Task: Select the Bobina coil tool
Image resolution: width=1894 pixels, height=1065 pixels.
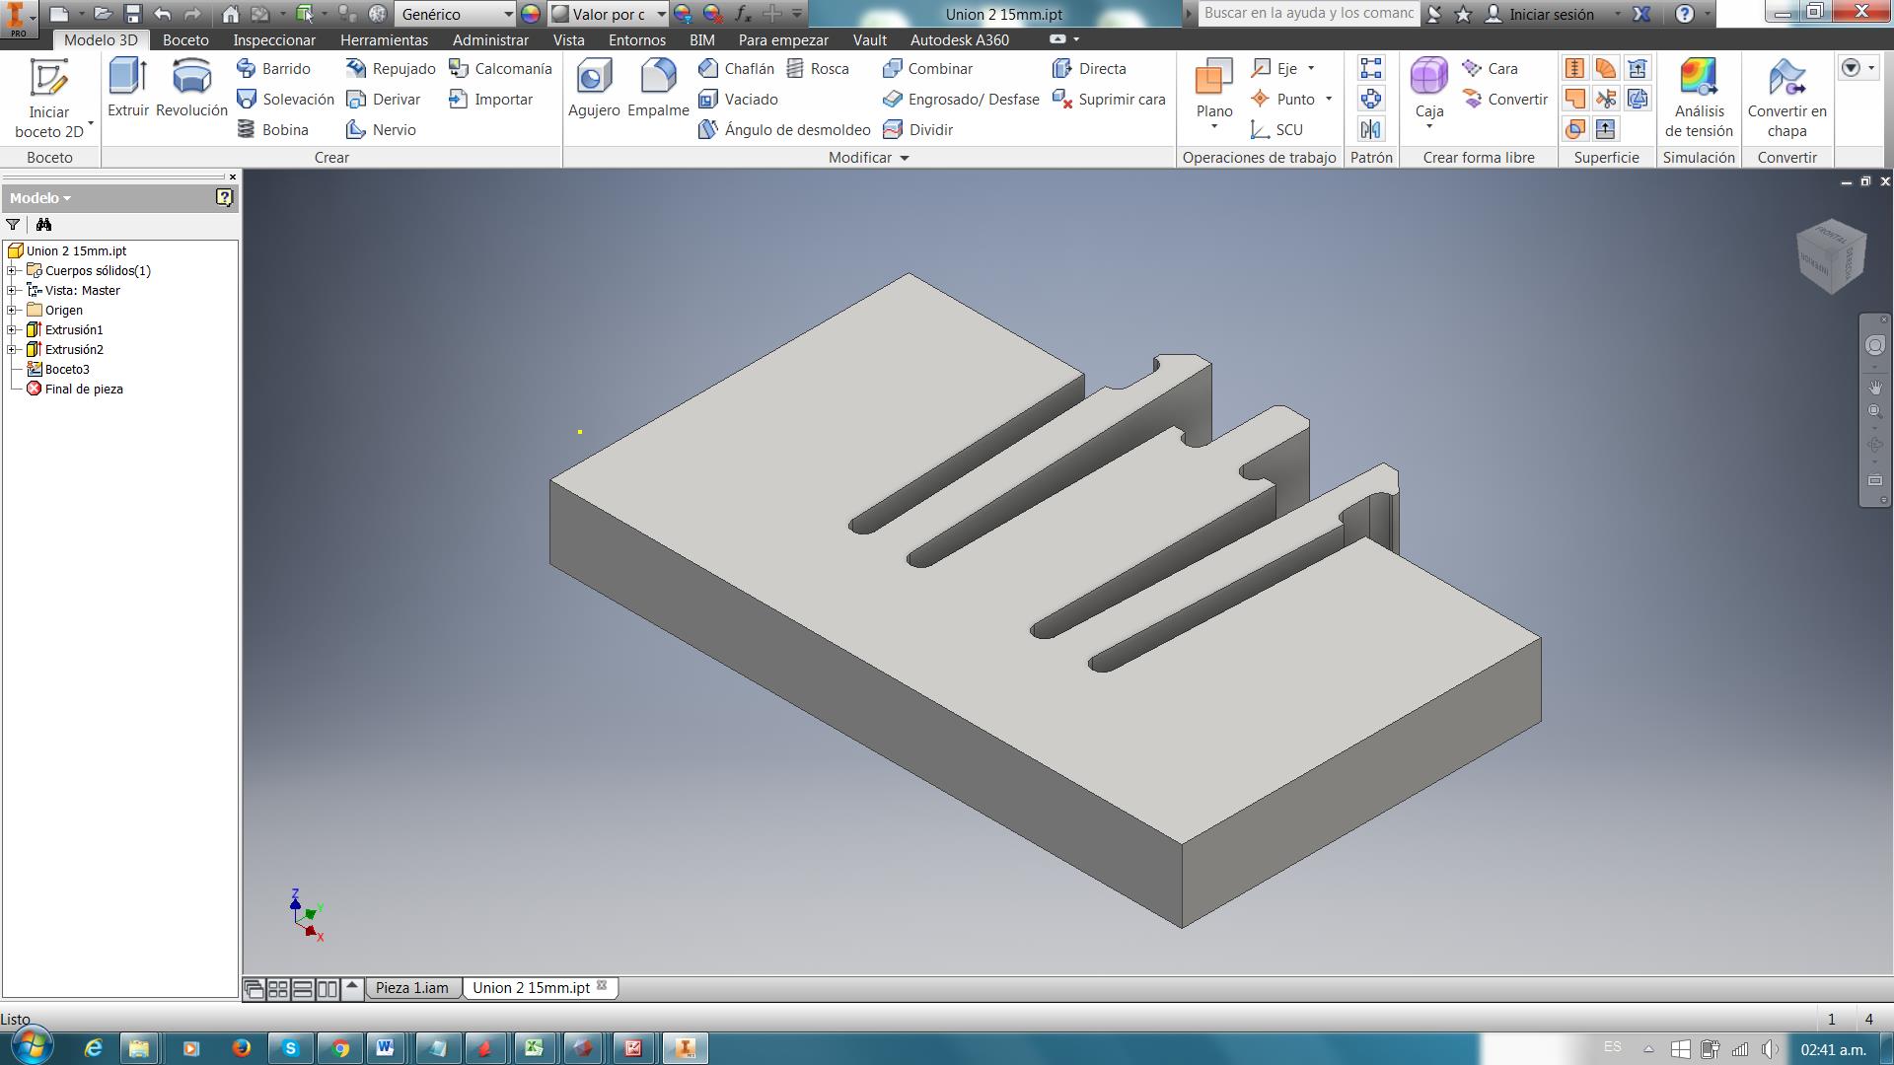Action: pos(273,129)
